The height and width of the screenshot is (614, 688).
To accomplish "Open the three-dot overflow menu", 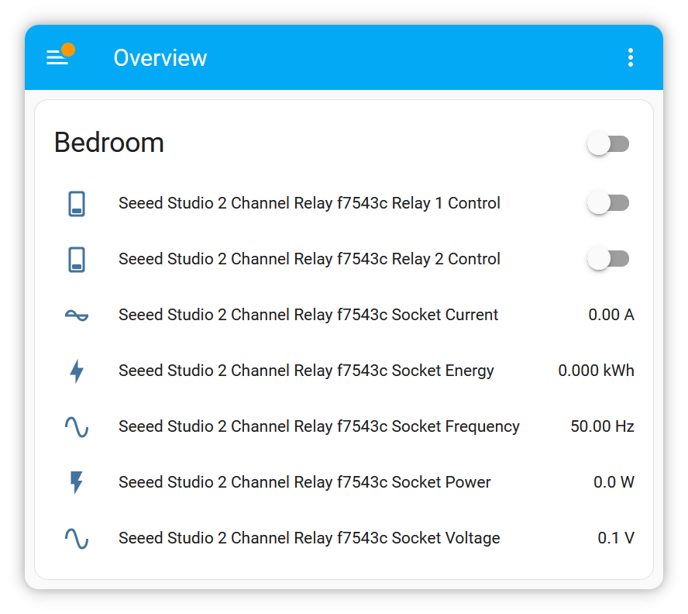I will click(x=631, y=57).
